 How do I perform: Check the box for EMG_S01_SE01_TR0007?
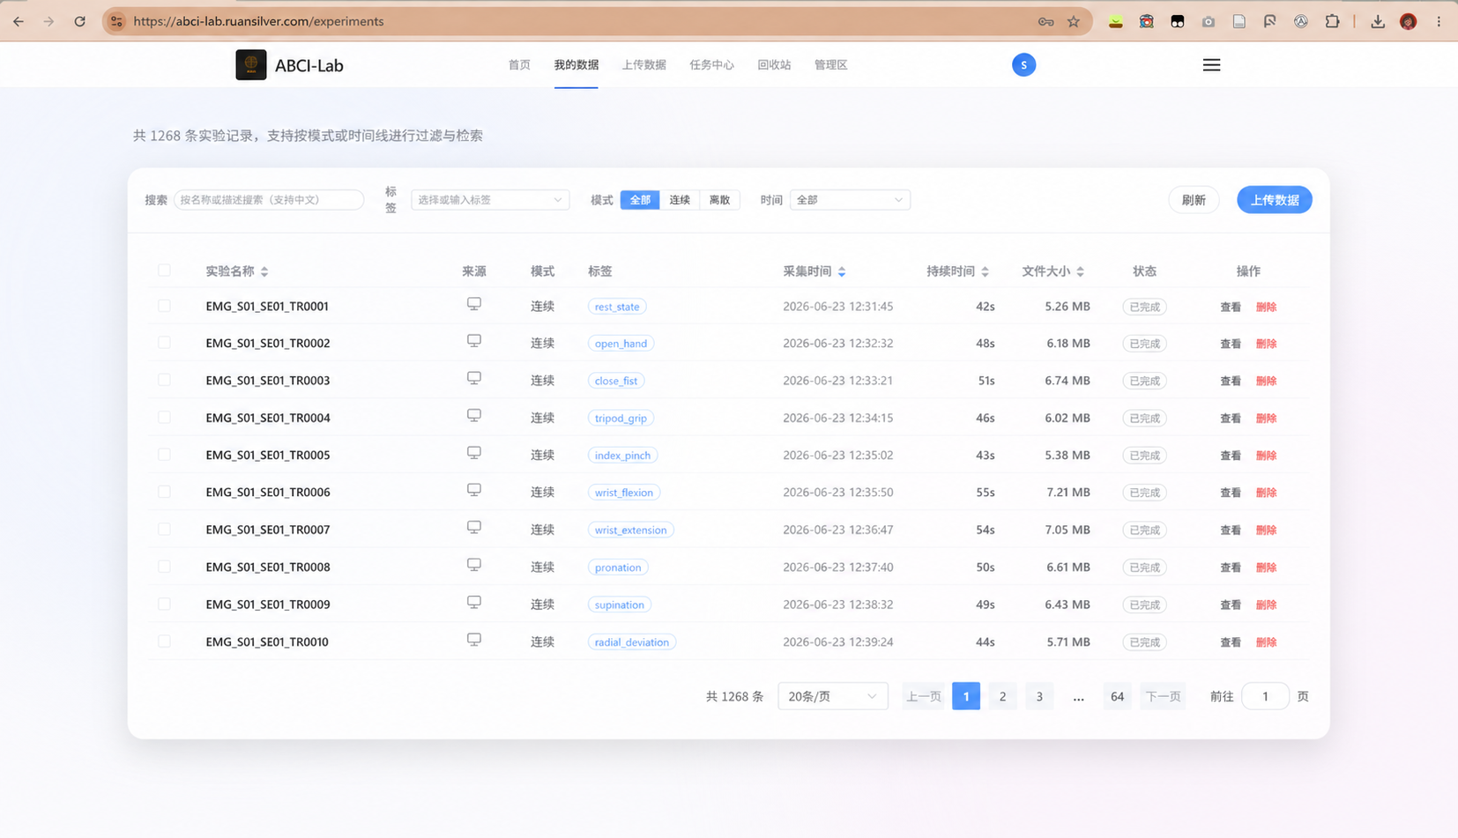(x=164, y=530)
